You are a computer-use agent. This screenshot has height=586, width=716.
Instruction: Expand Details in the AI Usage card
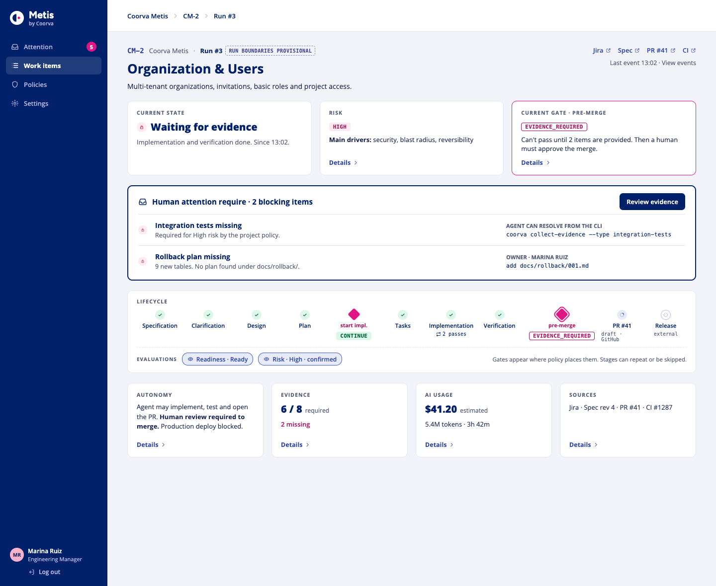(x=439, y=445)
